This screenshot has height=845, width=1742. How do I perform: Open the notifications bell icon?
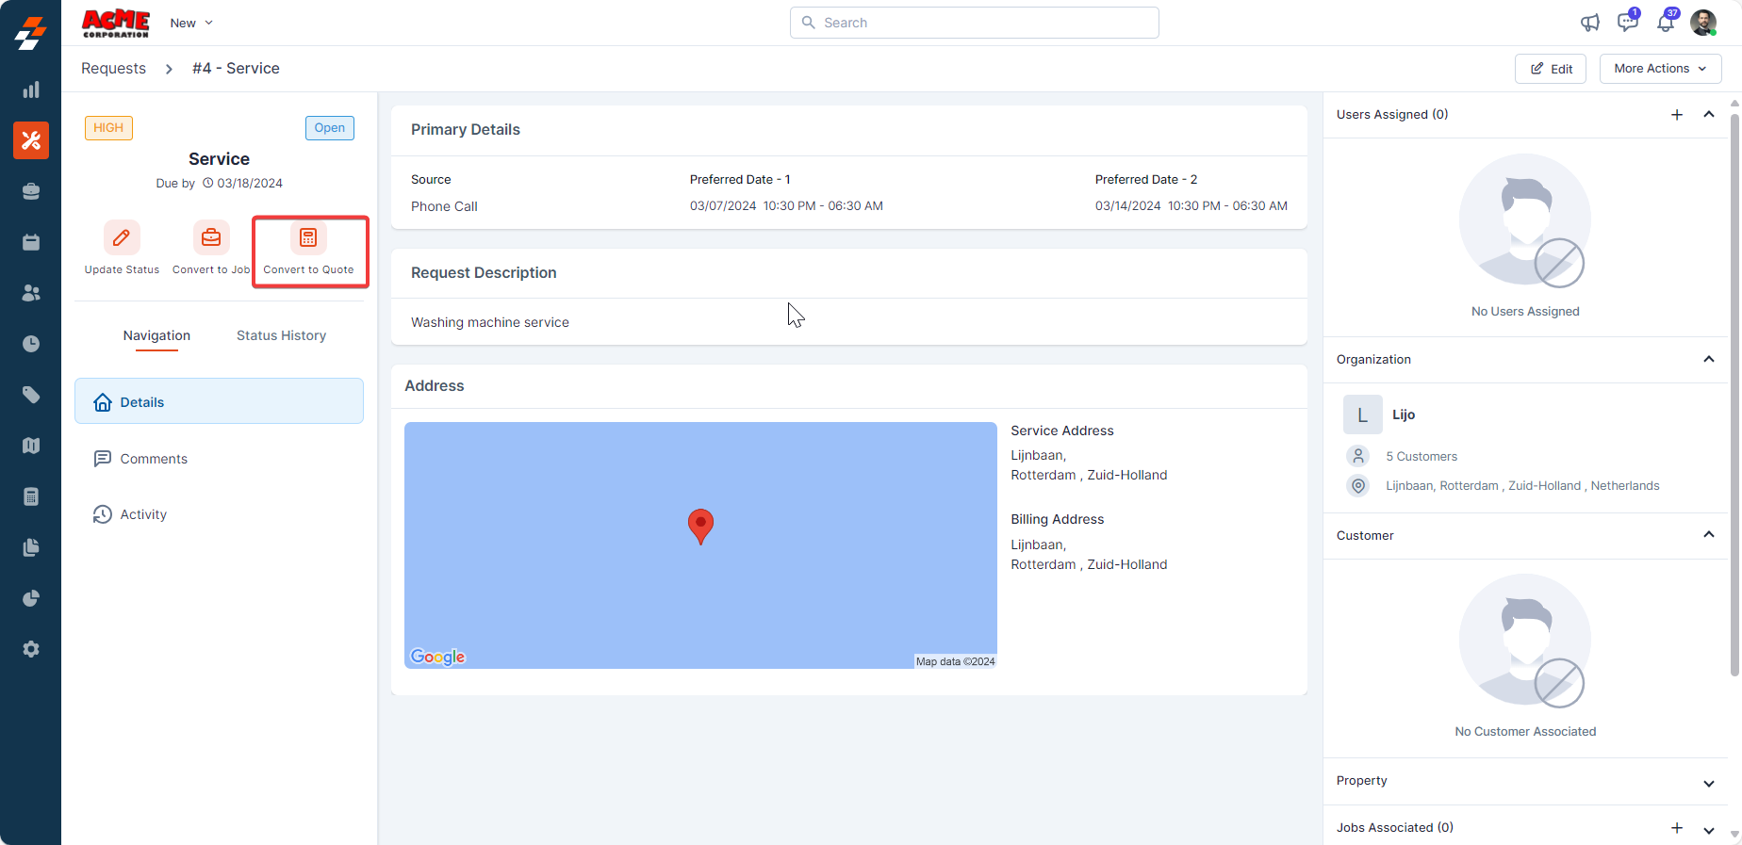[x=1666, y=23]
